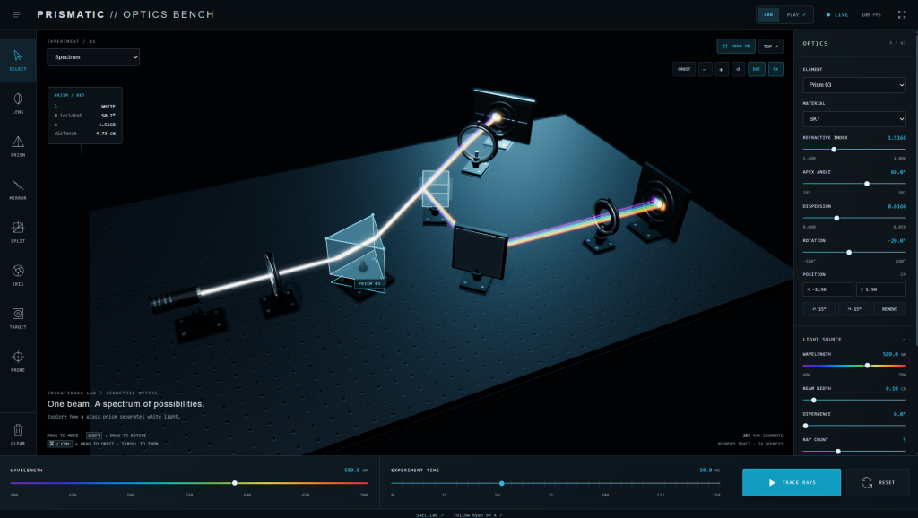This screenshot has width=918, height=518.
Task: Adjust the Dispersion slider handle
Action: pyautogui.click(x=836, y=218)
